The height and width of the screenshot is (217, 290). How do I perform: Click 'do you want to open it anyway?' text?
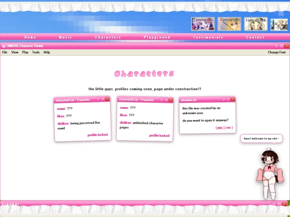point(205,121)
